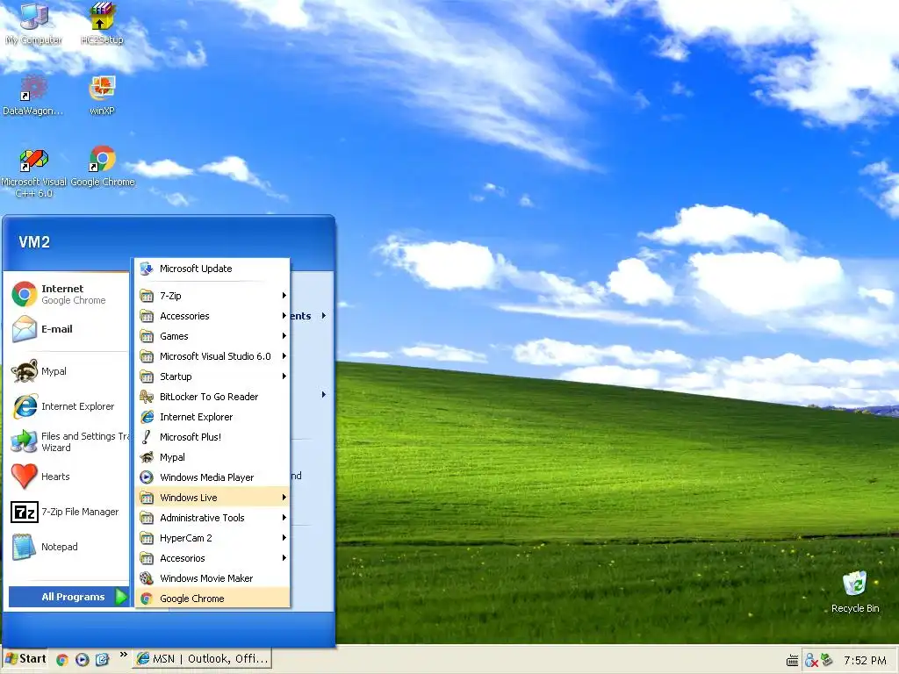Expand the Games submenu

(212, 336)
